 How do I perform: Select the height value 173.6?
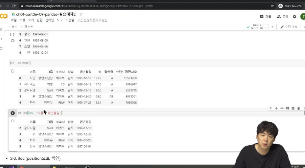(x=98, y=78)
